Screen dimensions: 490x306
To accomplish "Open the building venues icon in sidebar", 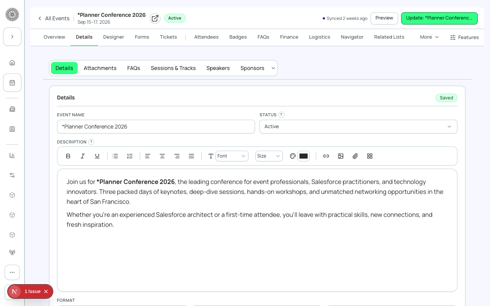I will click(12, 109).
